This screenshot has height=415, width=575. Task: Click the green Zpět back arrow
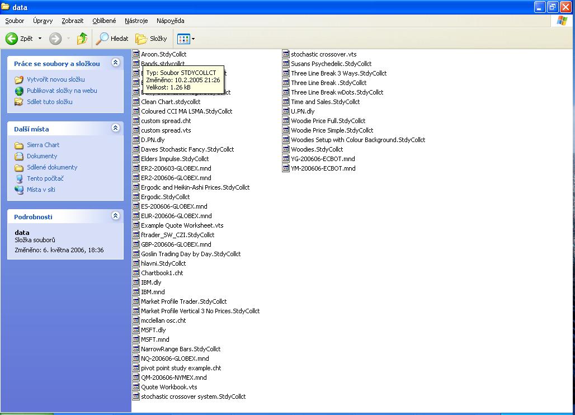pos(12,39)
